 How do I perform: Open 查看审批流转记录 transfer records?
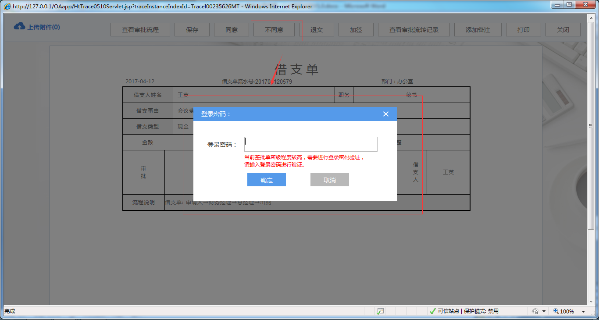[414, 29]
